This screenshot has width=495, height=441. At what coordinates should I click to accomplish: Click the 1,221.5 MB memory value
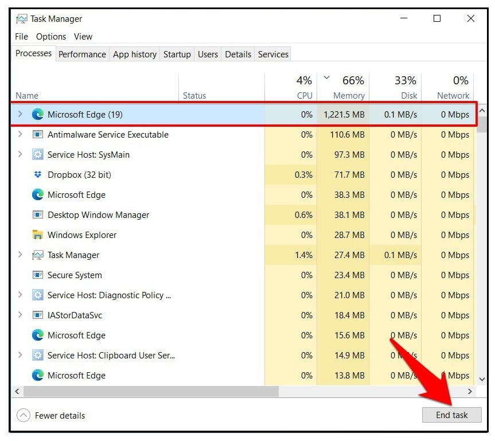(x=344, y=114)
